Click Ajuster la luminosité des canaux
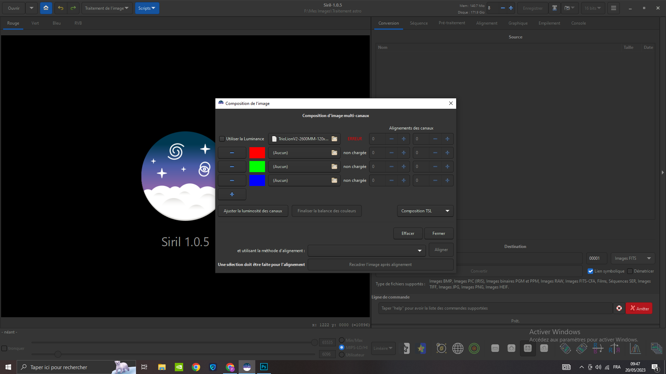Image resolution: width=666 pixels, height=374 pixels. [x=253, y=211]
